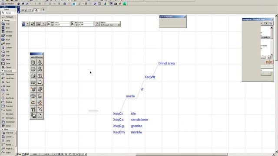Select the 'socle' text label
Image resolution: width=278 pixels, height=156 pixels.
point(130,96)
